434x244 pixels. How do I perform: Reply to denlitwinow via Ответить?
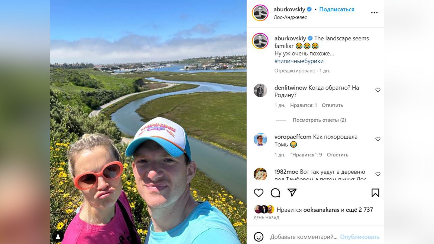[x=332, y=105]
